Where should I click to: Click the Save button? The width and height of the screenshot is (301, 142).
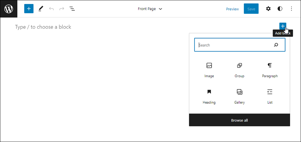pyautogui.click(x=251, y=9)
